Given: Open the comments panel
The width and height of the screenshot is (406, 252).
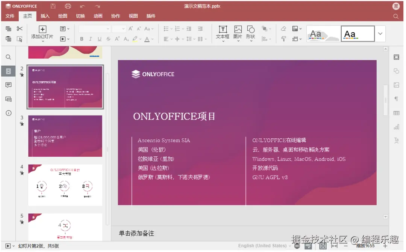Looking at the screenshot, I should click(8, 85).
